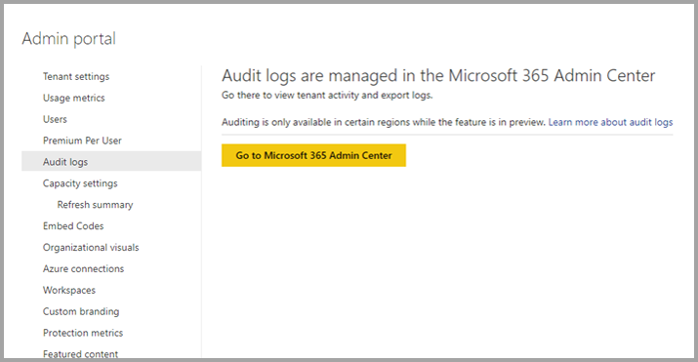Screen dimensions: 698x362
Task: Go to the Users section
Action: coord(55,119)
